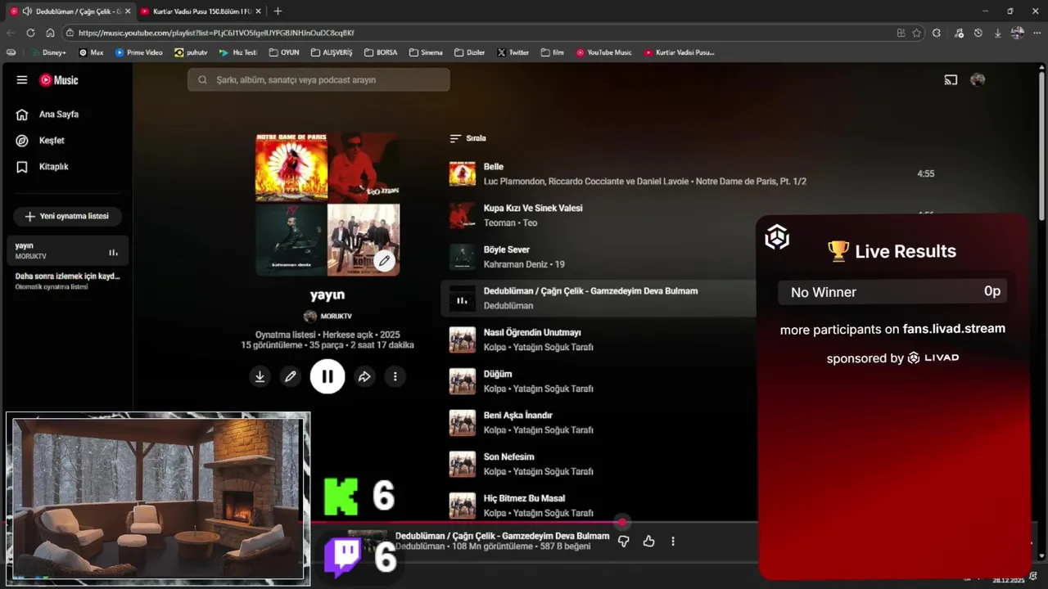Open the puhutv bookmark
This screenshot has height=589, width=1048.
click(191, 52)
